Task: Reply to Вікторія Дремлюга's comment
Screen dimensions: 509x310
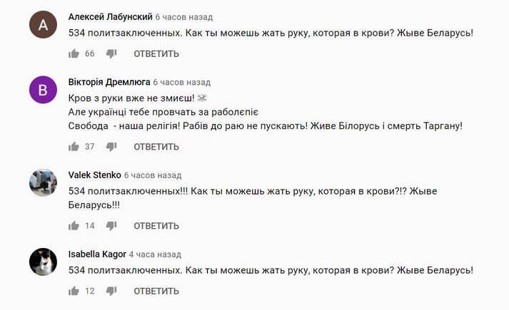Action: pyautogui.click(x=156, y=147)
